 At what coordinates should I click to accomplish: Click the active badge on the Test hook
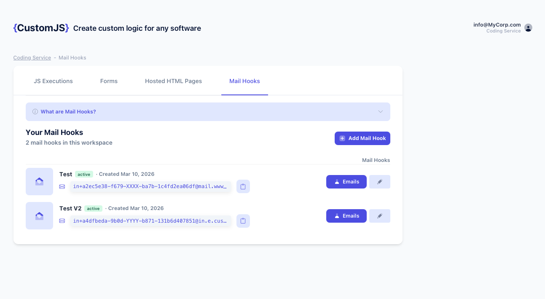pyautogui.click(x=83, y=174)
